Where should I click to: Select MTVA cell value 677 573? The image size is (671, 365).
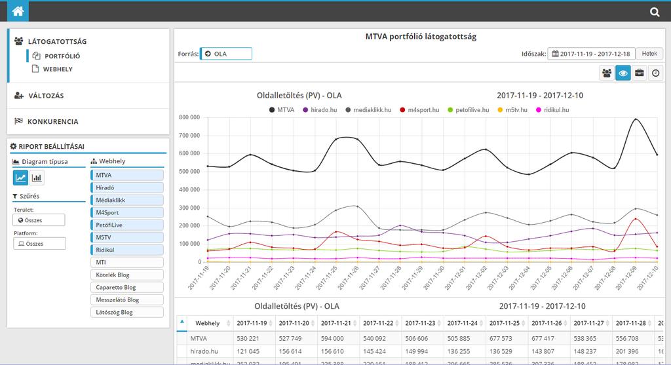pyautogui.click(x=501, y=338)
